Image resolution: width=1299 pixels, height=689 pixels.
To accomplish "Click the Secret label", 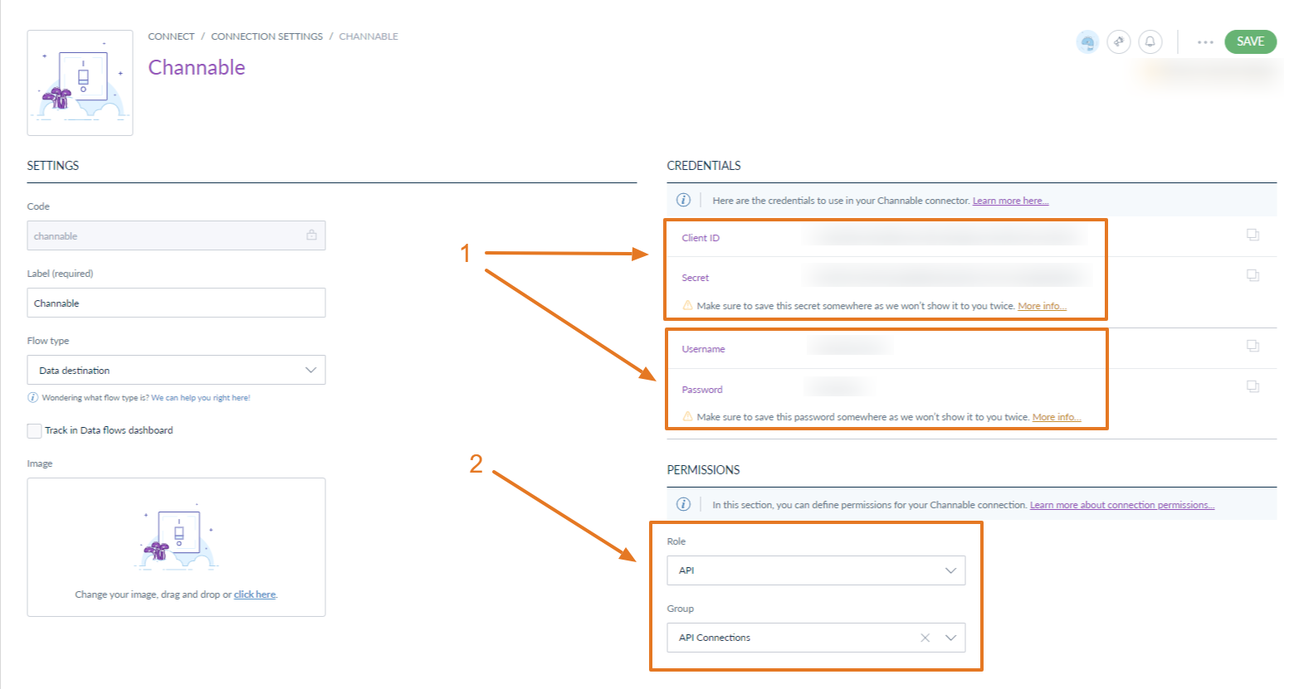I will pyautogui.click(x=696, y=278).
